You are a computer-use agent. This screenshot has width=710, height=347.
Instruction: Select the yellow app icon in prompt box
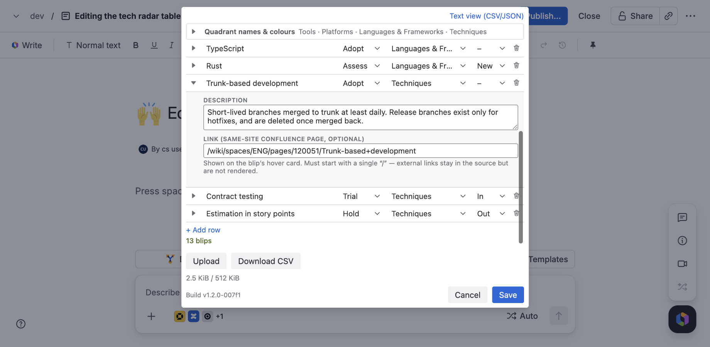pyautogui.click(x=179, y=317)
